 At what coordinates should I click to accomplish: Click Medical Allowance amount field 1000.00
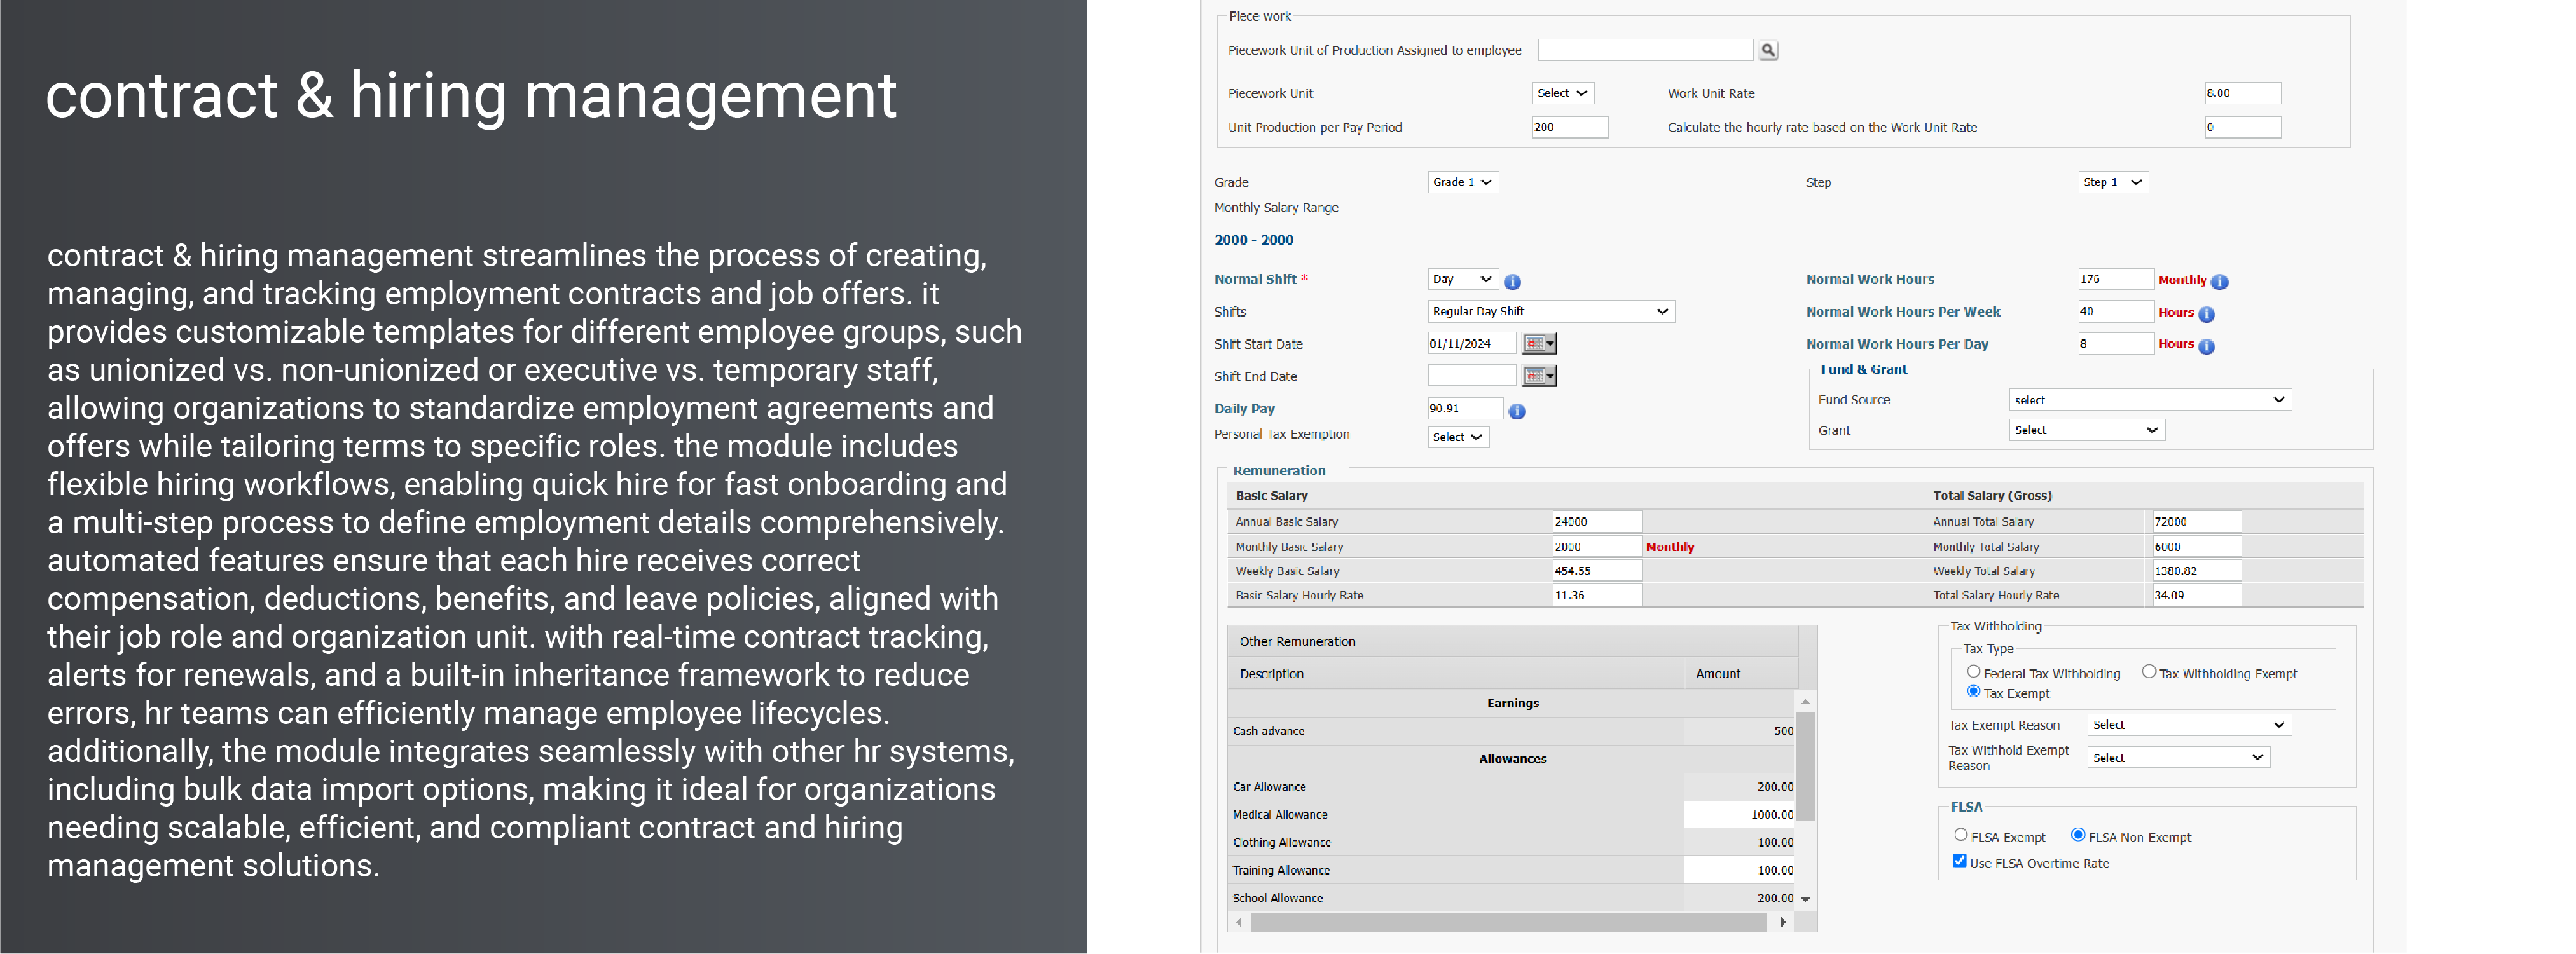(x=1740, y=814)
